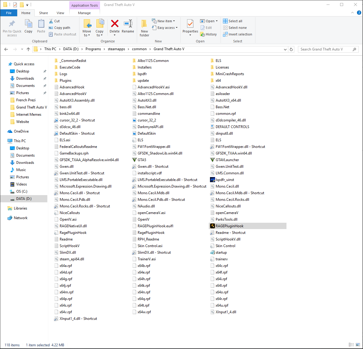
Task: Click common in the address path
Action: tap(139, 49)
